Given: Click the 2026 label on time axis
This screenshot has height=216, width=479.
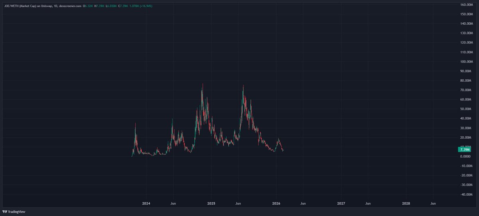Looking at the screenshot, I should click(276, 203).
